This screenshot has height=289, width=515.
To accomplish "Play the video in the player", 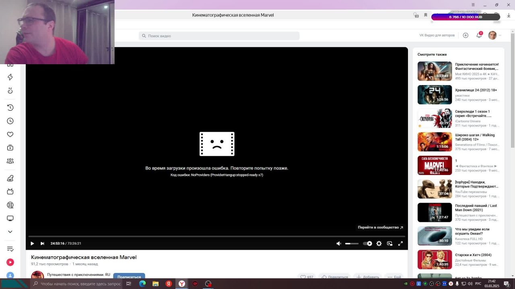I will pyautogui.click(x=32, y=243).
